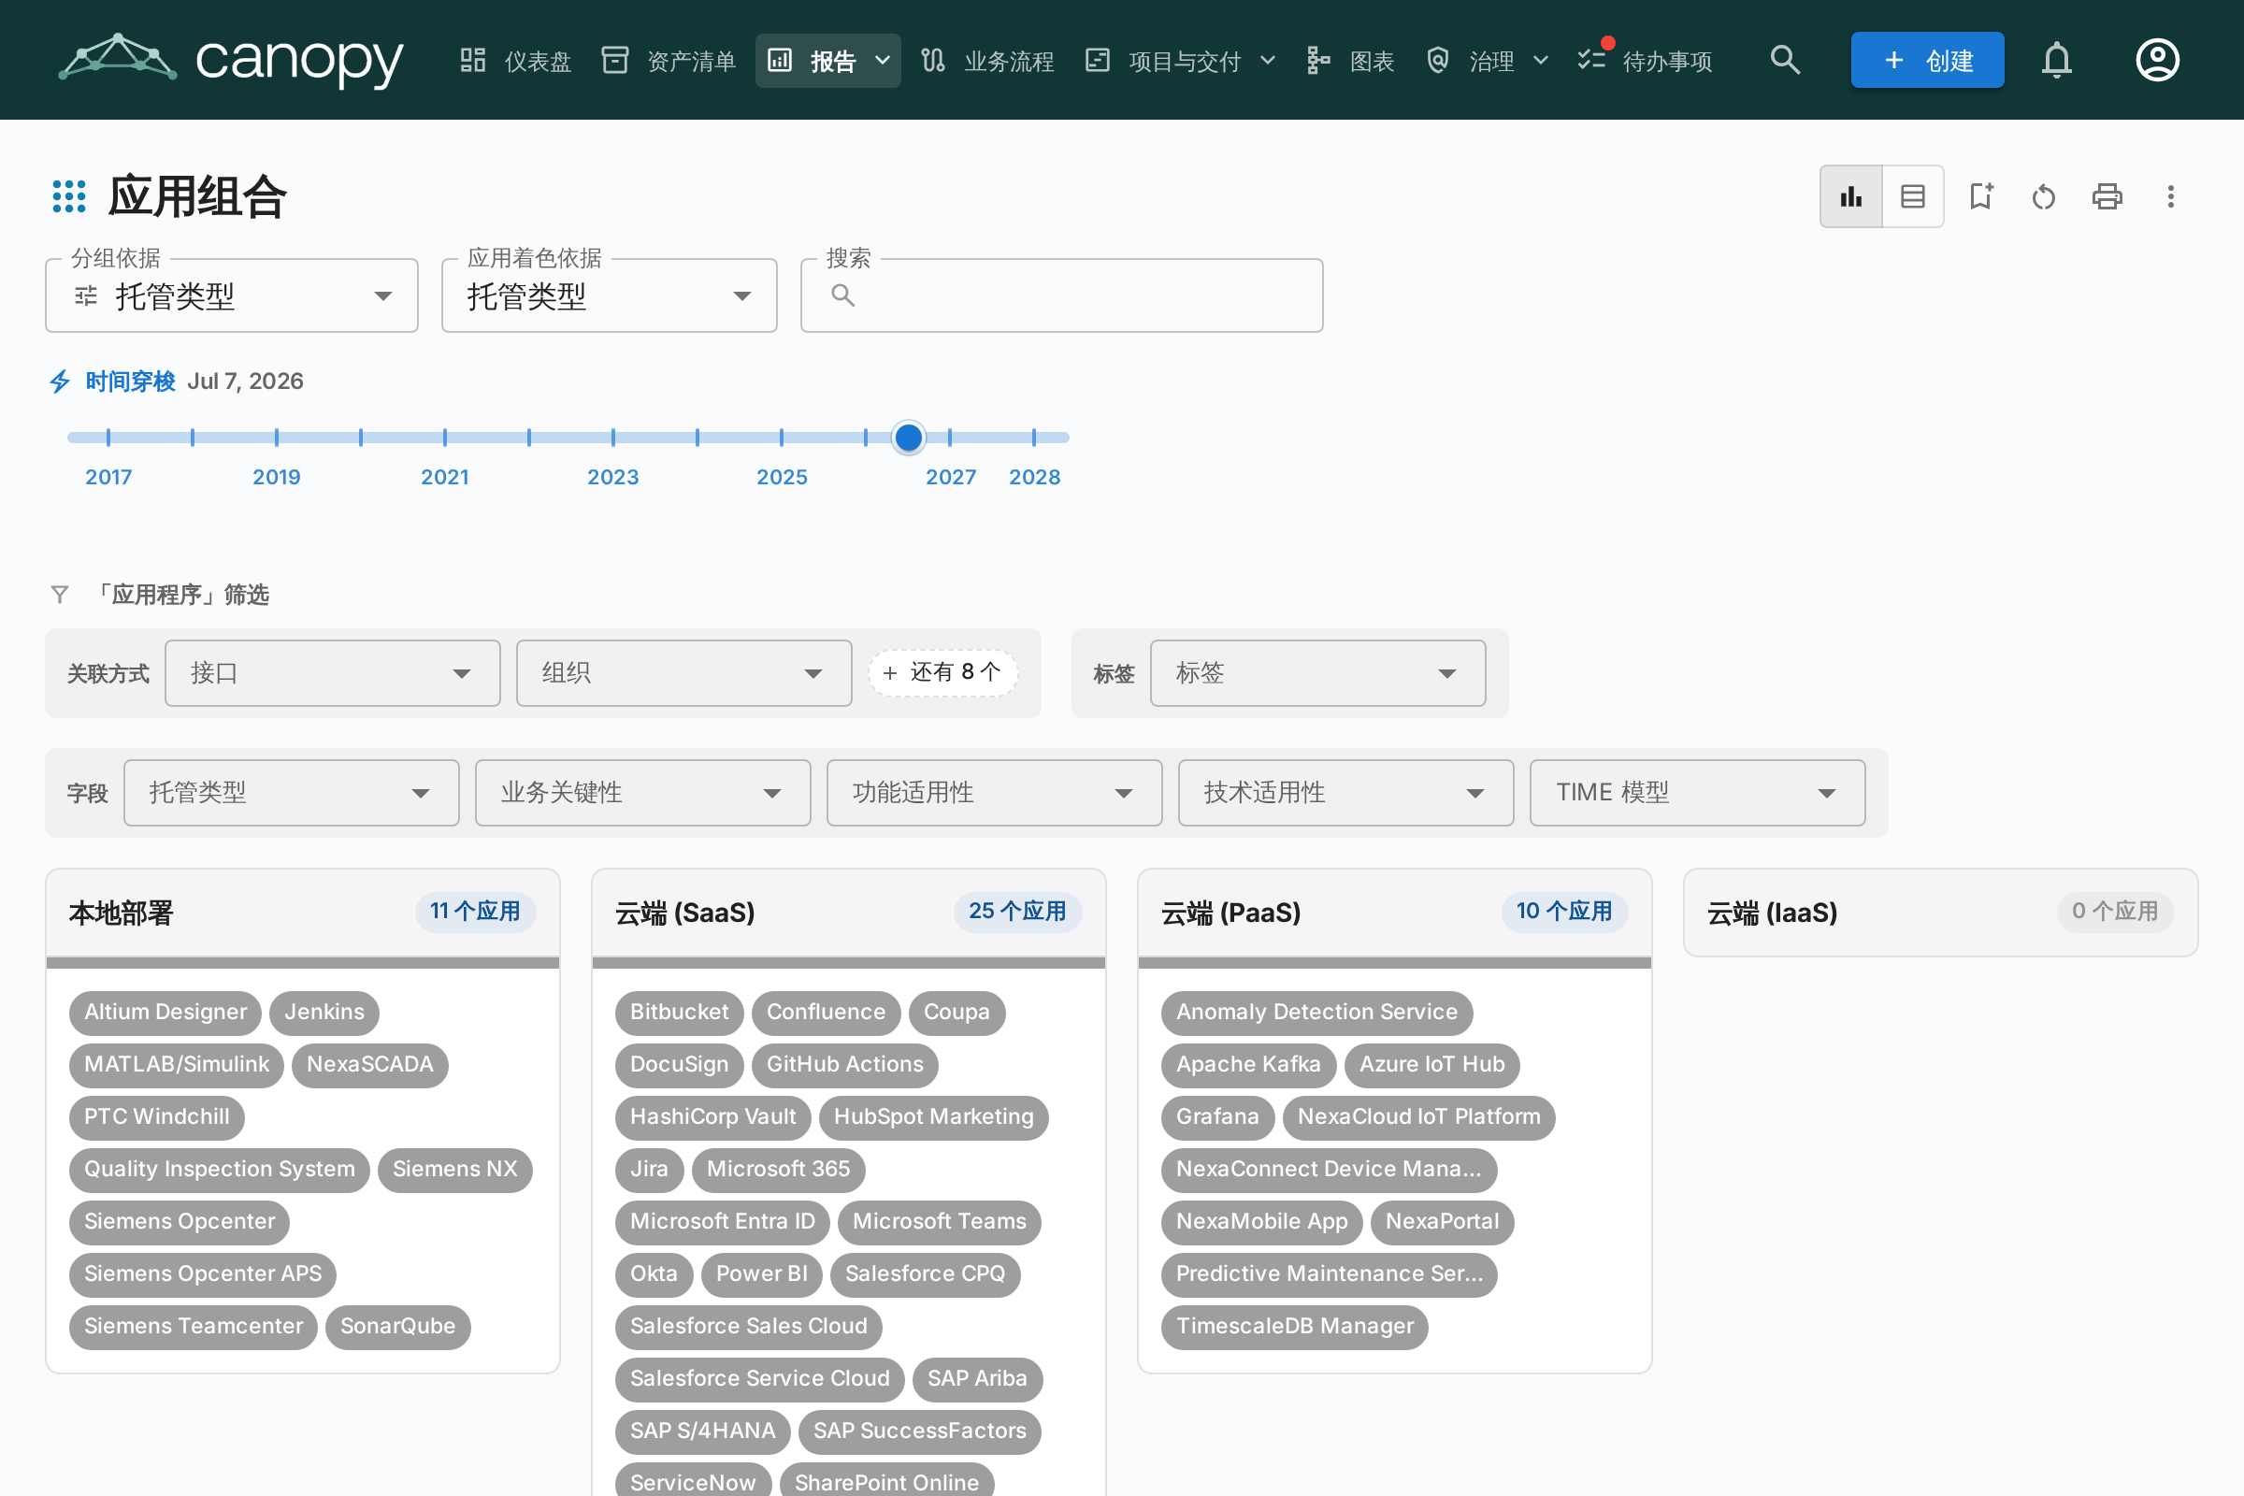This screenshot has width=2244, height=1496.
Task: Click the 时间穿梭 lightning bolt icon
Action: pos(60,381)
